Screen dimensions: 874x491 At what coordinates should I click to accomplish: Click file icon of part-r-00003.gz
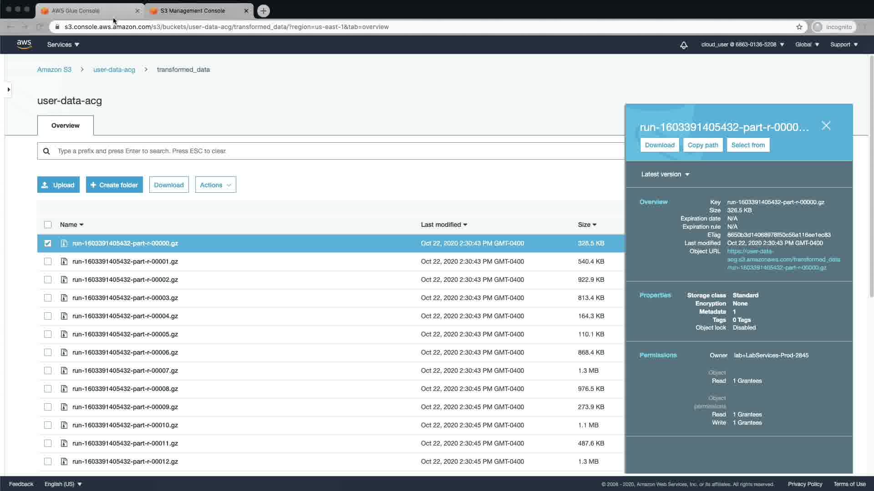tap(64, 298)
